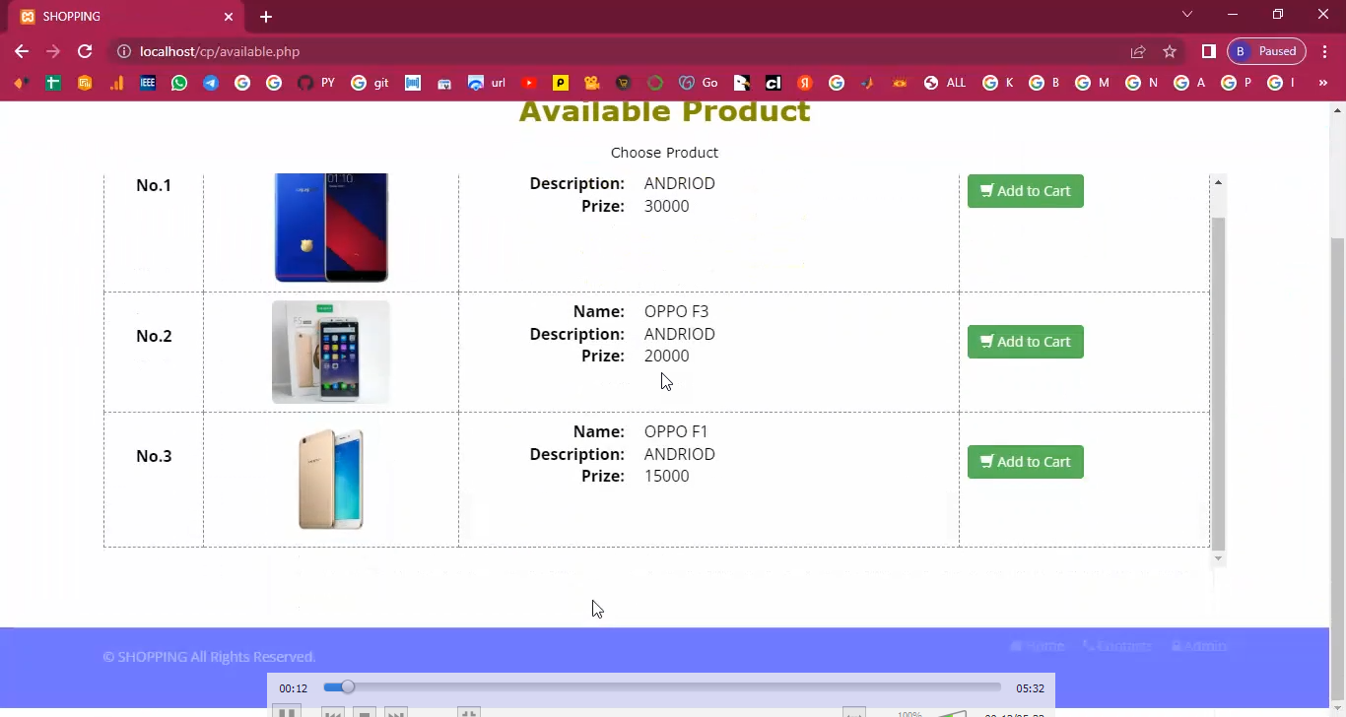This screenshot has width=1346, height=717.
Task: Click the share page icon in address bar
Action: point(1138,51)
